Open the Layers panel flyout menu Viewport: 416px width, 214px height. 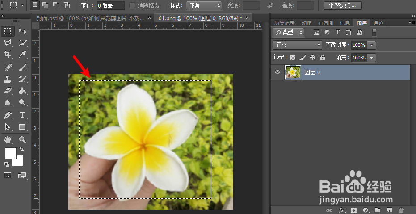click(412, 23)
